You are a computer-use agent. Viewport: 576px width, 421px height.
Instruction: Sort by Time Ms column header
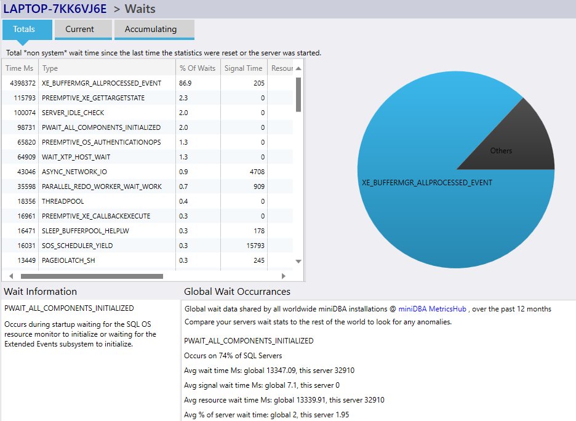tap(20, 68)
